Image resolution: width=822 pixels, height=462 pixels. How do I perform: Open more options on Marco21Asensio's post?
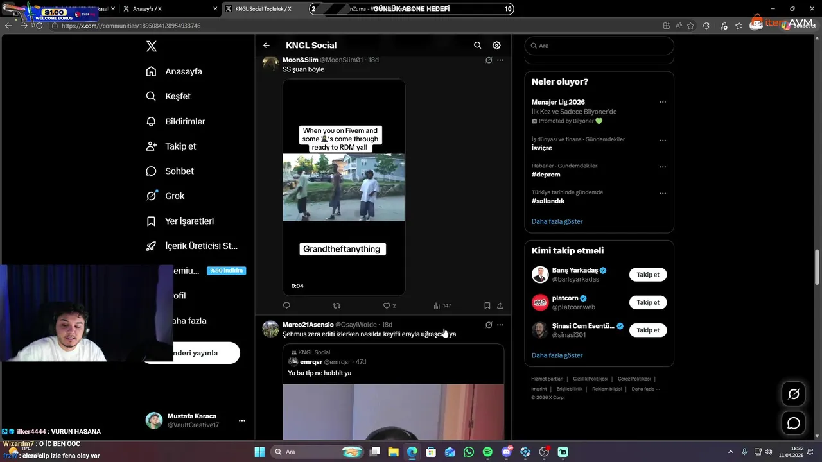coord(500,325)
